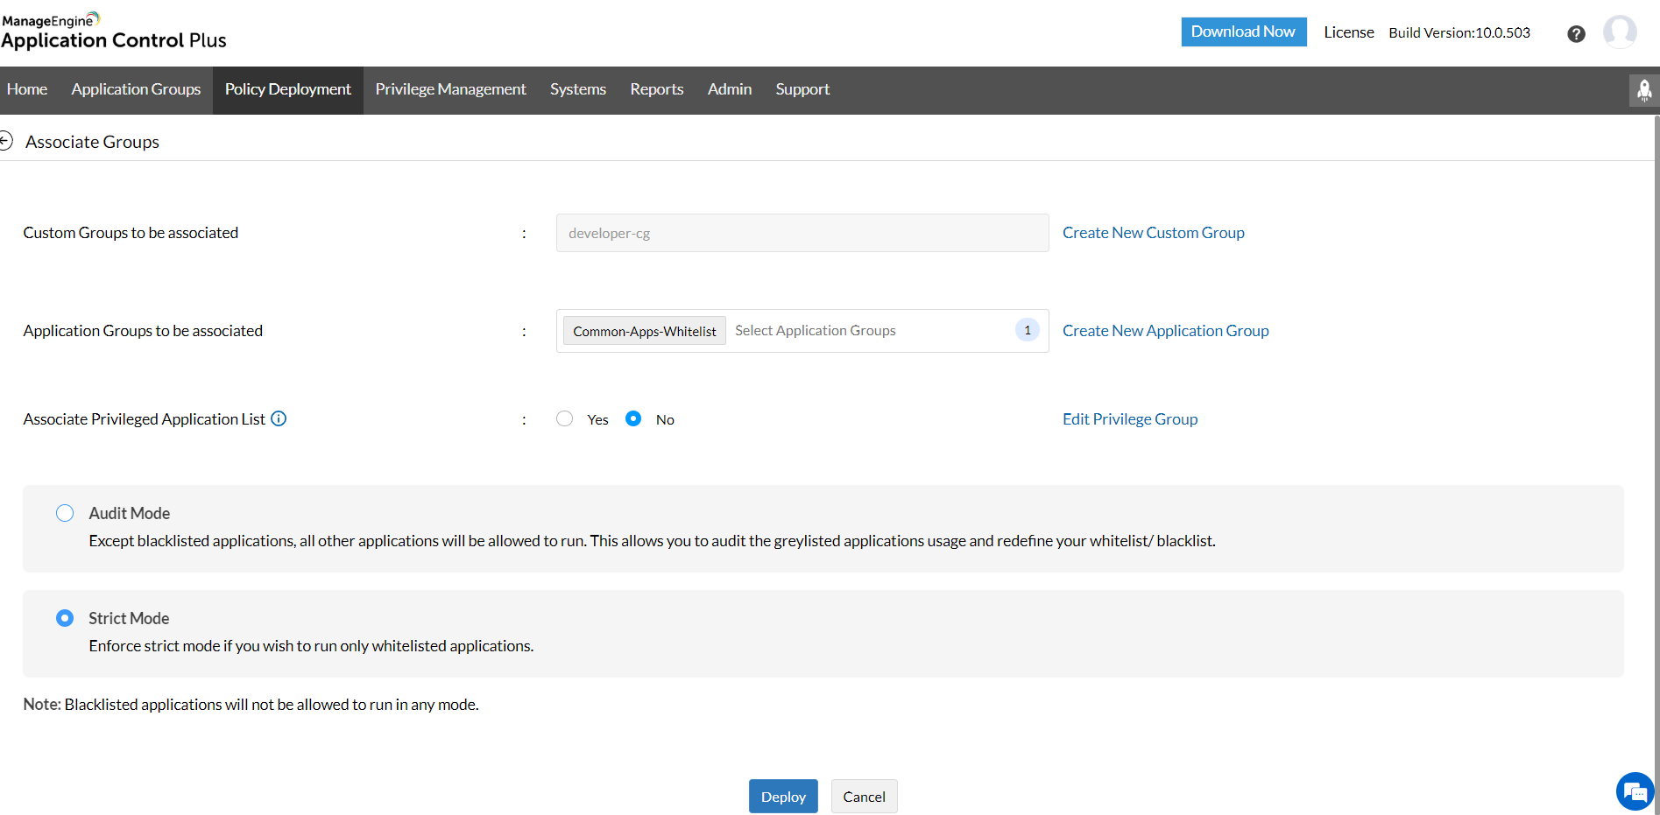Click the rocket quick launch icon

tap(1643, 90)
